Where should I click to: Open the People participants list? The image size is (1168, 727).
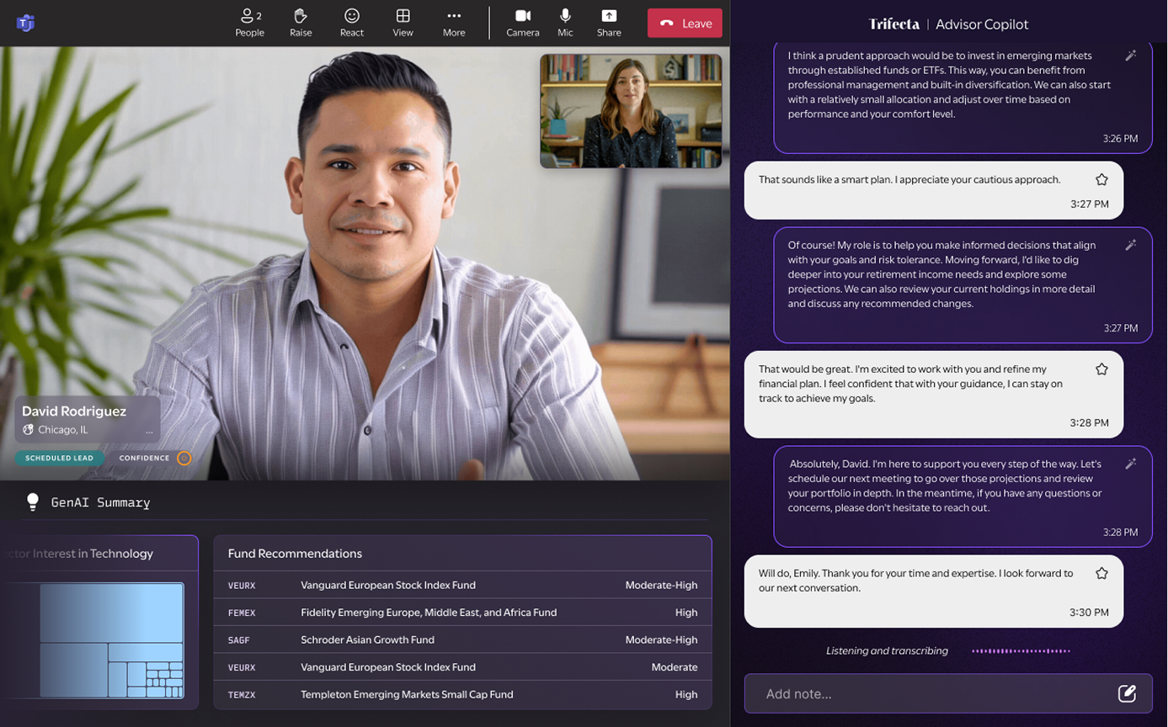(250, 23)
